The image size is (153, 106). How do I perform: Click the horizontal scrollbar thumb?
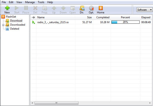click(x=56, y=103)
